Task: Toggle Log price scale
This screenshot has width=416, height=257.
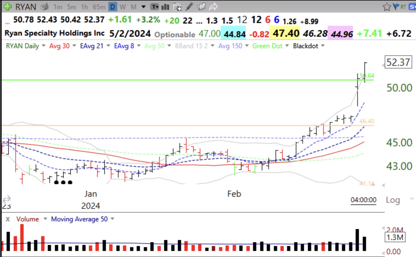Action: pyautogui.click(x=393, y=200)
